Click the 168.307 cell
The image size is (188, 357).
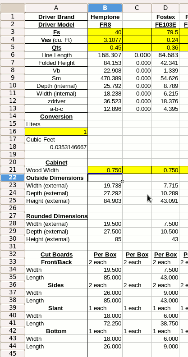coord(105,55)
